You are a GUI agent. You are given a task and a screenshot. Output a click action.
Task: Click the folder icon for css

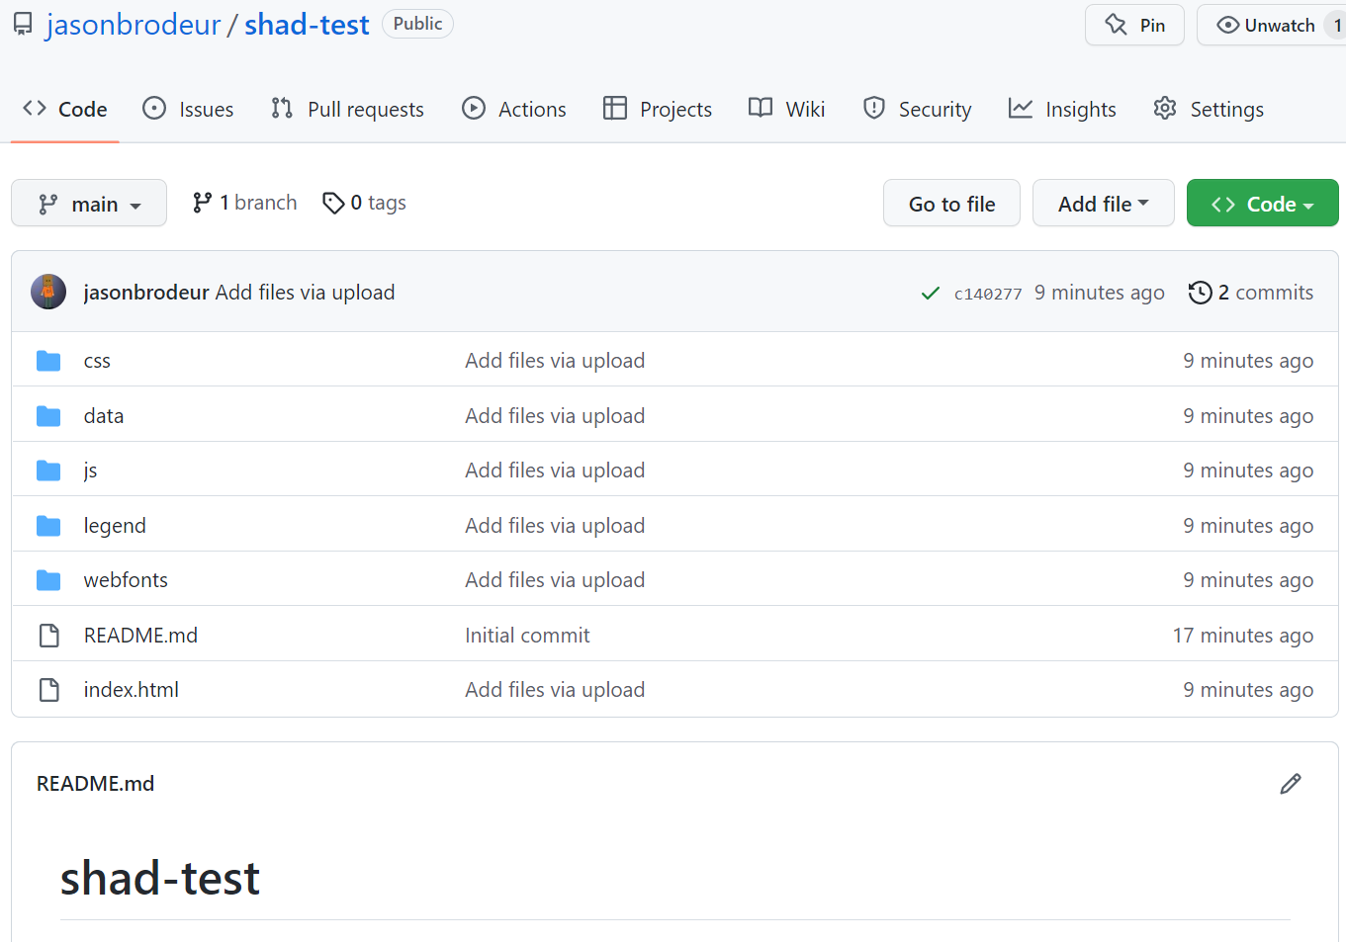point(48,361)
